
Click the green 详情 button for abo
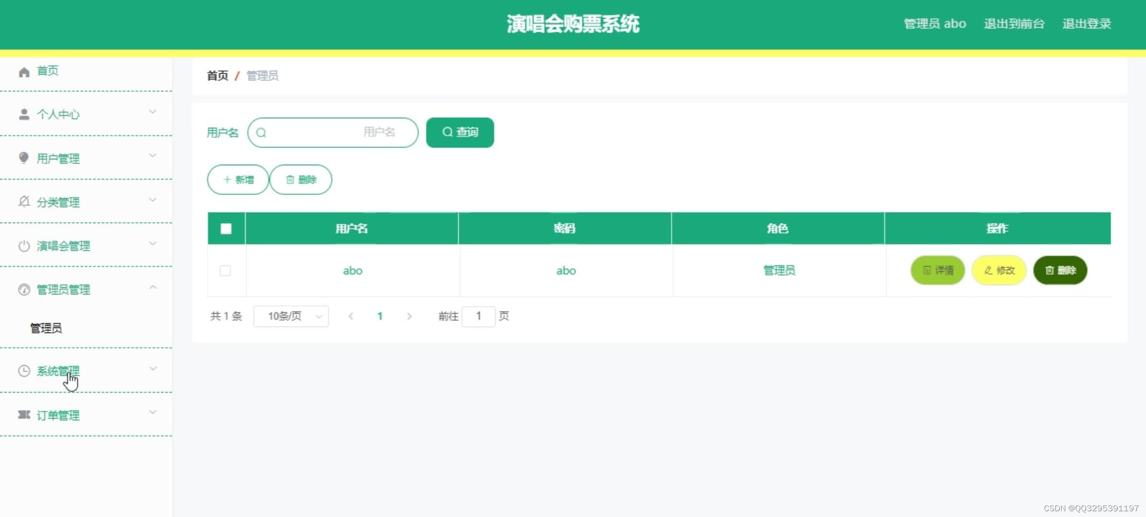[x=938, y=270]
